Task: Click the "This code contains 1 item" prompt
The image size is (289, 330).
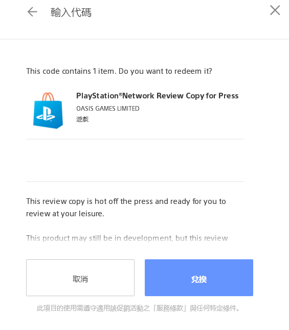Action: click(x=119, y=71)
